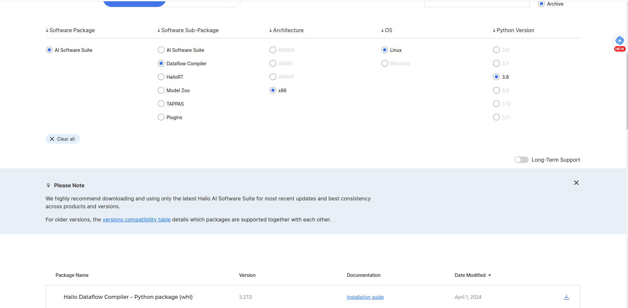The width and height of the screenshot is (628, 308).
Task: Select Python version 3.10
Action: pos(496,104)
